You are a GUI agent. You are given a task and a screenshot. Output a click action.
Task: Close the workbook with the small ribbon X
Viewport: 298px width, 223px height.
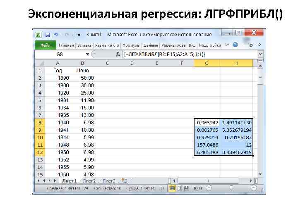pos(260,45)
